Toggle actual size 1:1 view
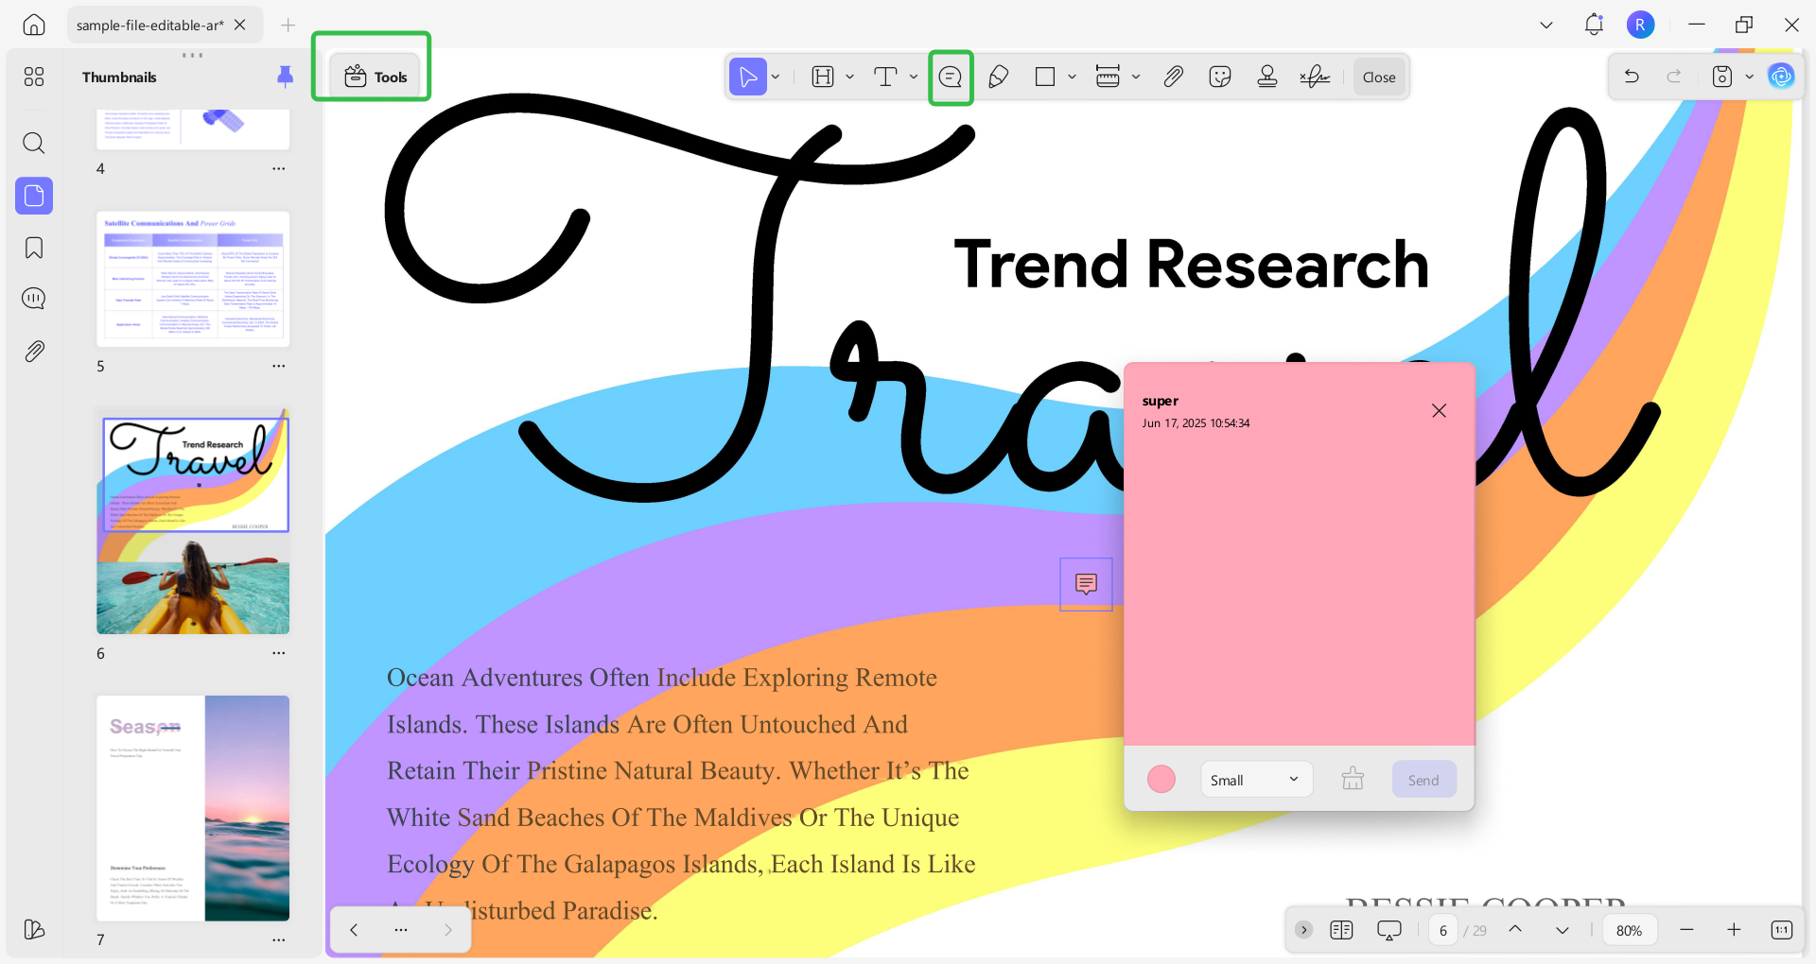This screenshot has height=964, width=1816. (x=1781, y=930)
